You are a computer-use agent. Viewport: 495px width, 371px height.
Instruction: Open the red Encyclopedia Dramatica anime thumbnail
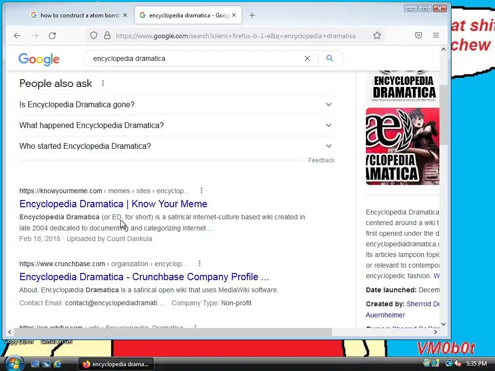coord(403,146)
